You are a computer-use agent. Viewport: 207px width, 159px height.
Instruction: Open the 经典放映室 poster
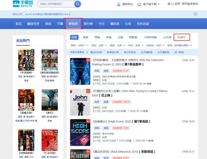26,140
